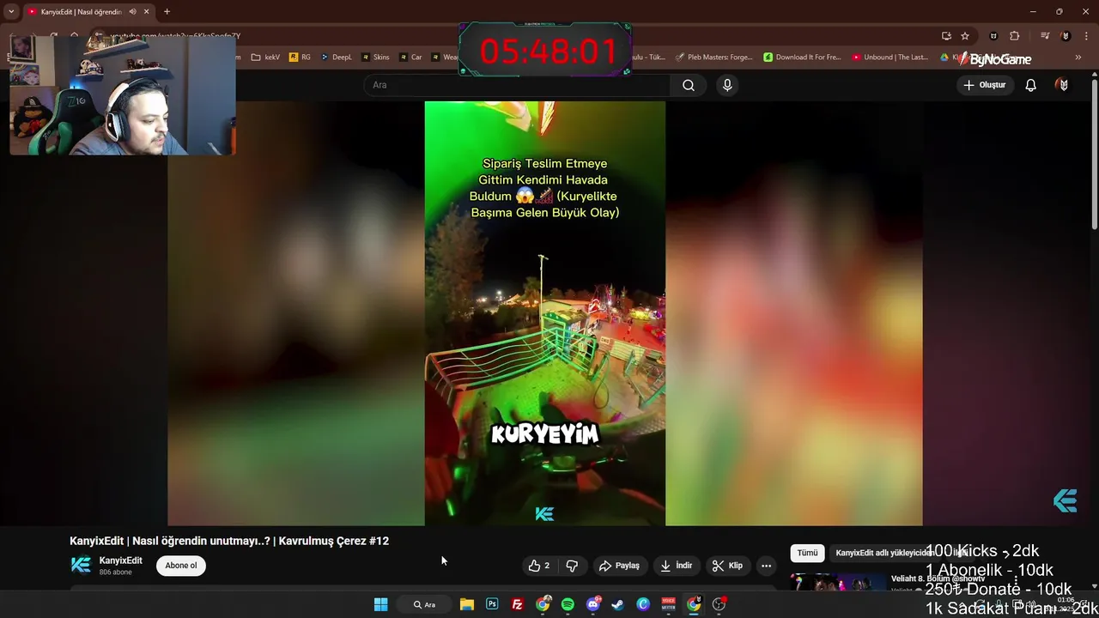Open the YouTube account avatar menu
The image size is (1099, 618).
[x=1063, y=85]
